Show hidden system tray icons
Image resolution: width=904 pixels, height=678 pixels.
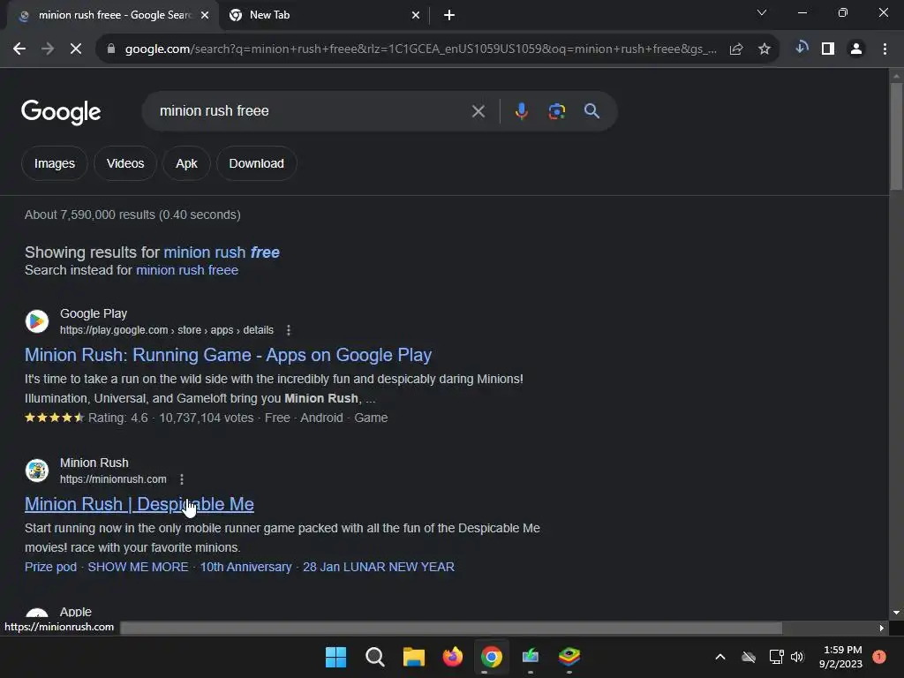(720, 657)
